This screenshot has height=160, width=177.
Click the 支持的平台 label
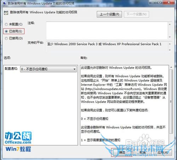coord(35,42)
